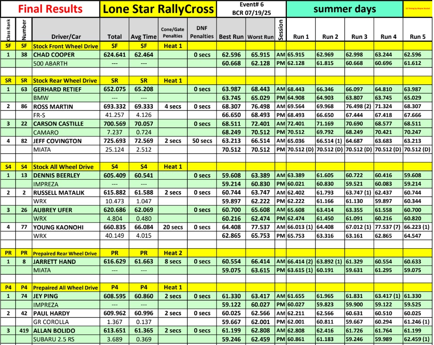This screenshot has height=345, width=434.
Task: Select Ross Martin's total "693.332"
Action: [114, 106]
